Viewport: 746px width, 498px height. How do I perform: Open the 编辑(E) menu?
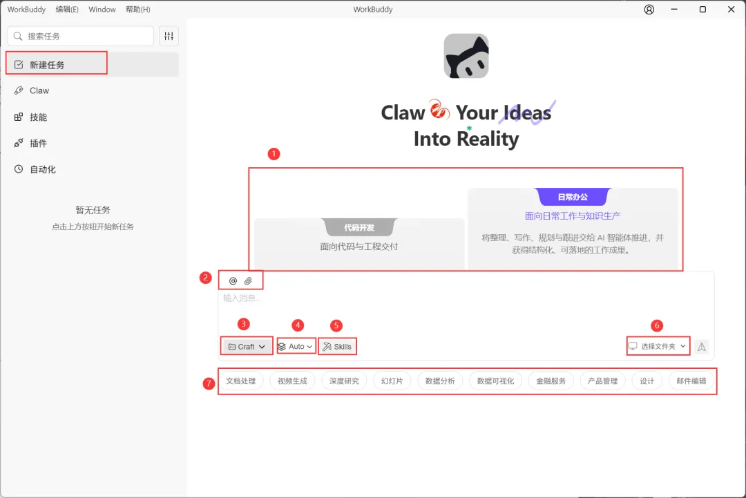point(67,10)
